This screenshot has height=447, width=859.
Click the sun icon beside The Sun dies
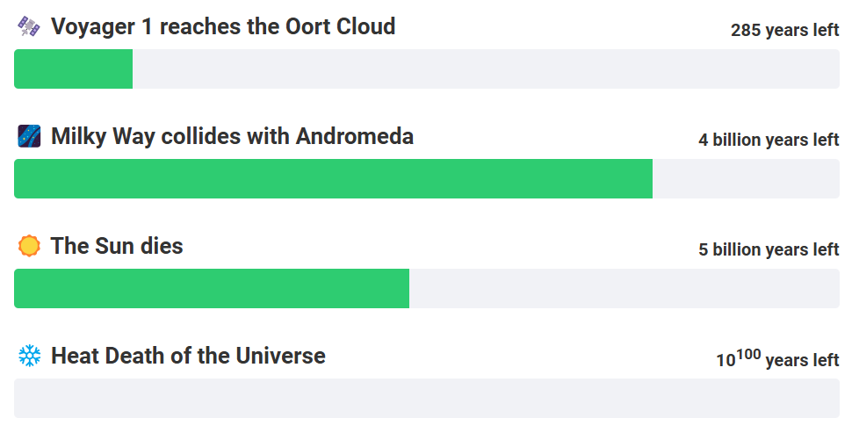pyautogui.click(x=29, y=246)
